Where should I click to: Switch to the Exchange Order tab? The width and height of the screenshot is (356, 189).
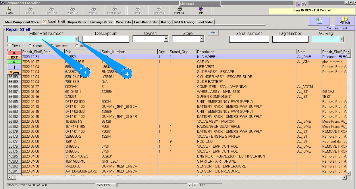tap(101, 22)
